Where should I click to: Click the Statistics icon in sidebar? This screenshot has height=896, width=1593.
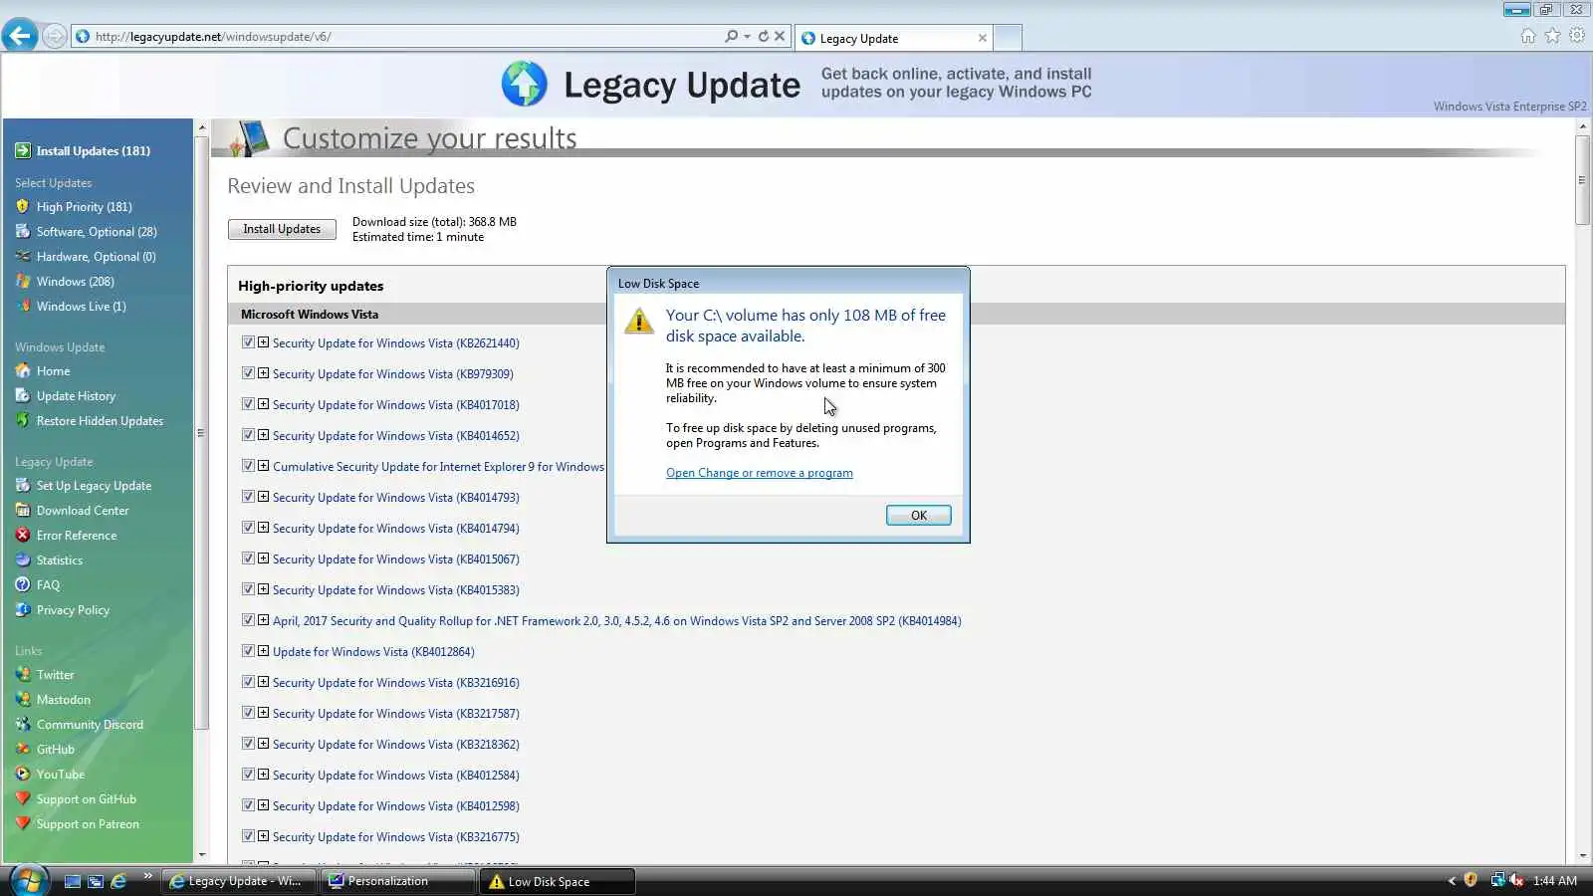point(23,560)
